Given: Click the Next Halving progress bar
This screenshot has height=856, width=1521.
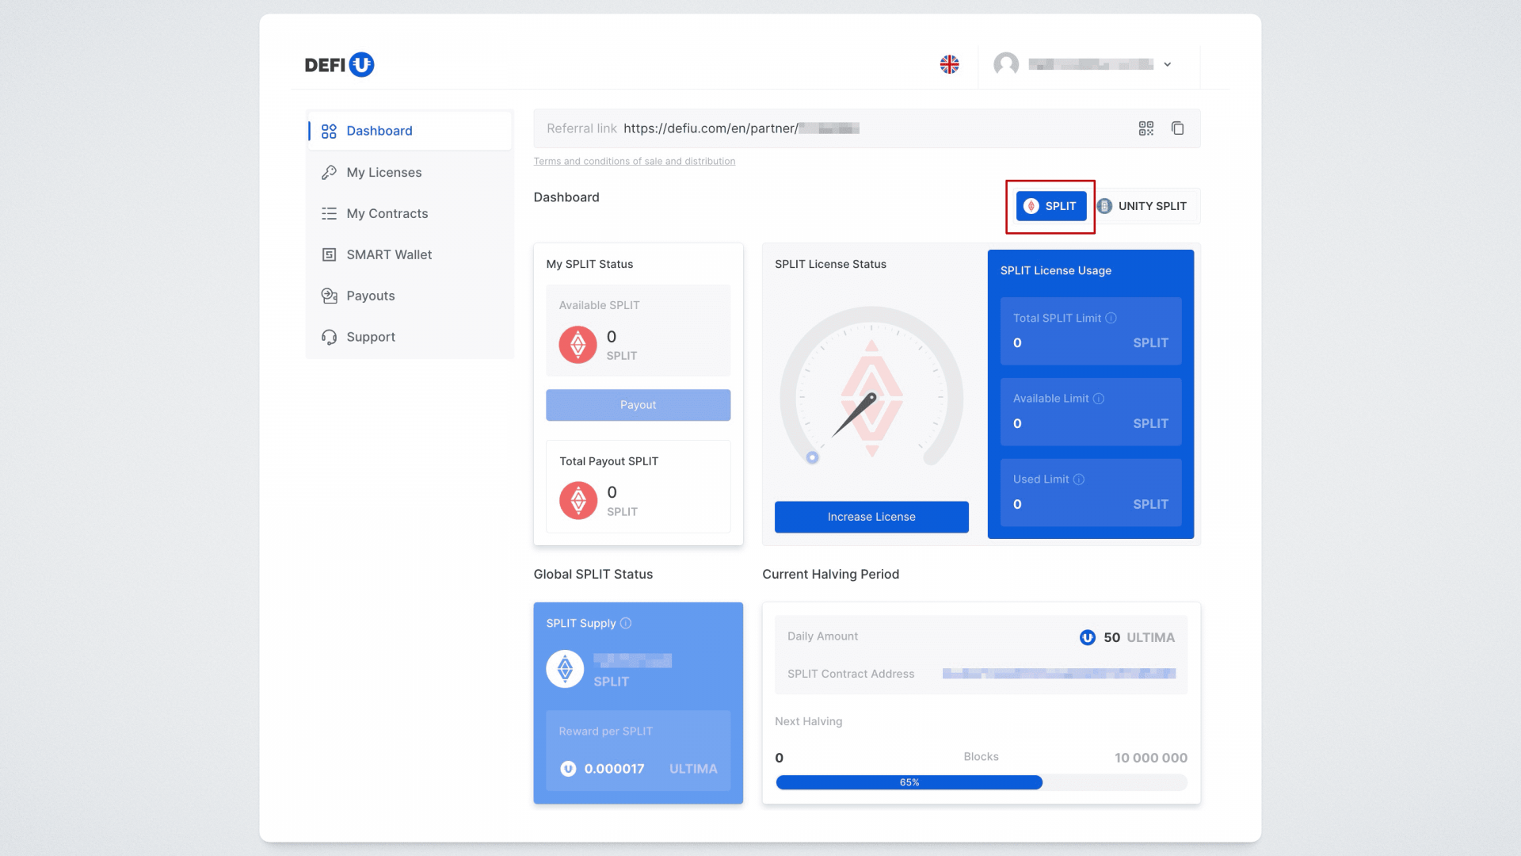Looking at the screenshot, I should tap(981, 782).
